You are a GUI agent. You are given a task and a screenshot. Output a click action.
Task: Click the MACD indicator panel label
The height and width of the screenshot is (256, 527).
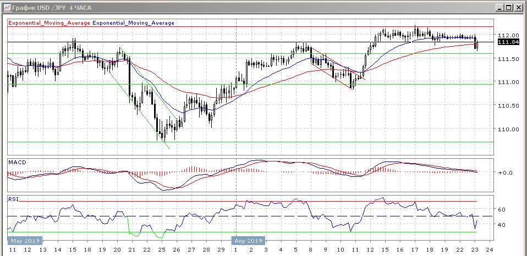pos(17,162)
